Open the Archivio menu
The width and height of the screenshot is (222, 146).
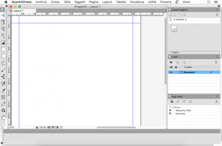click(41, 2)
